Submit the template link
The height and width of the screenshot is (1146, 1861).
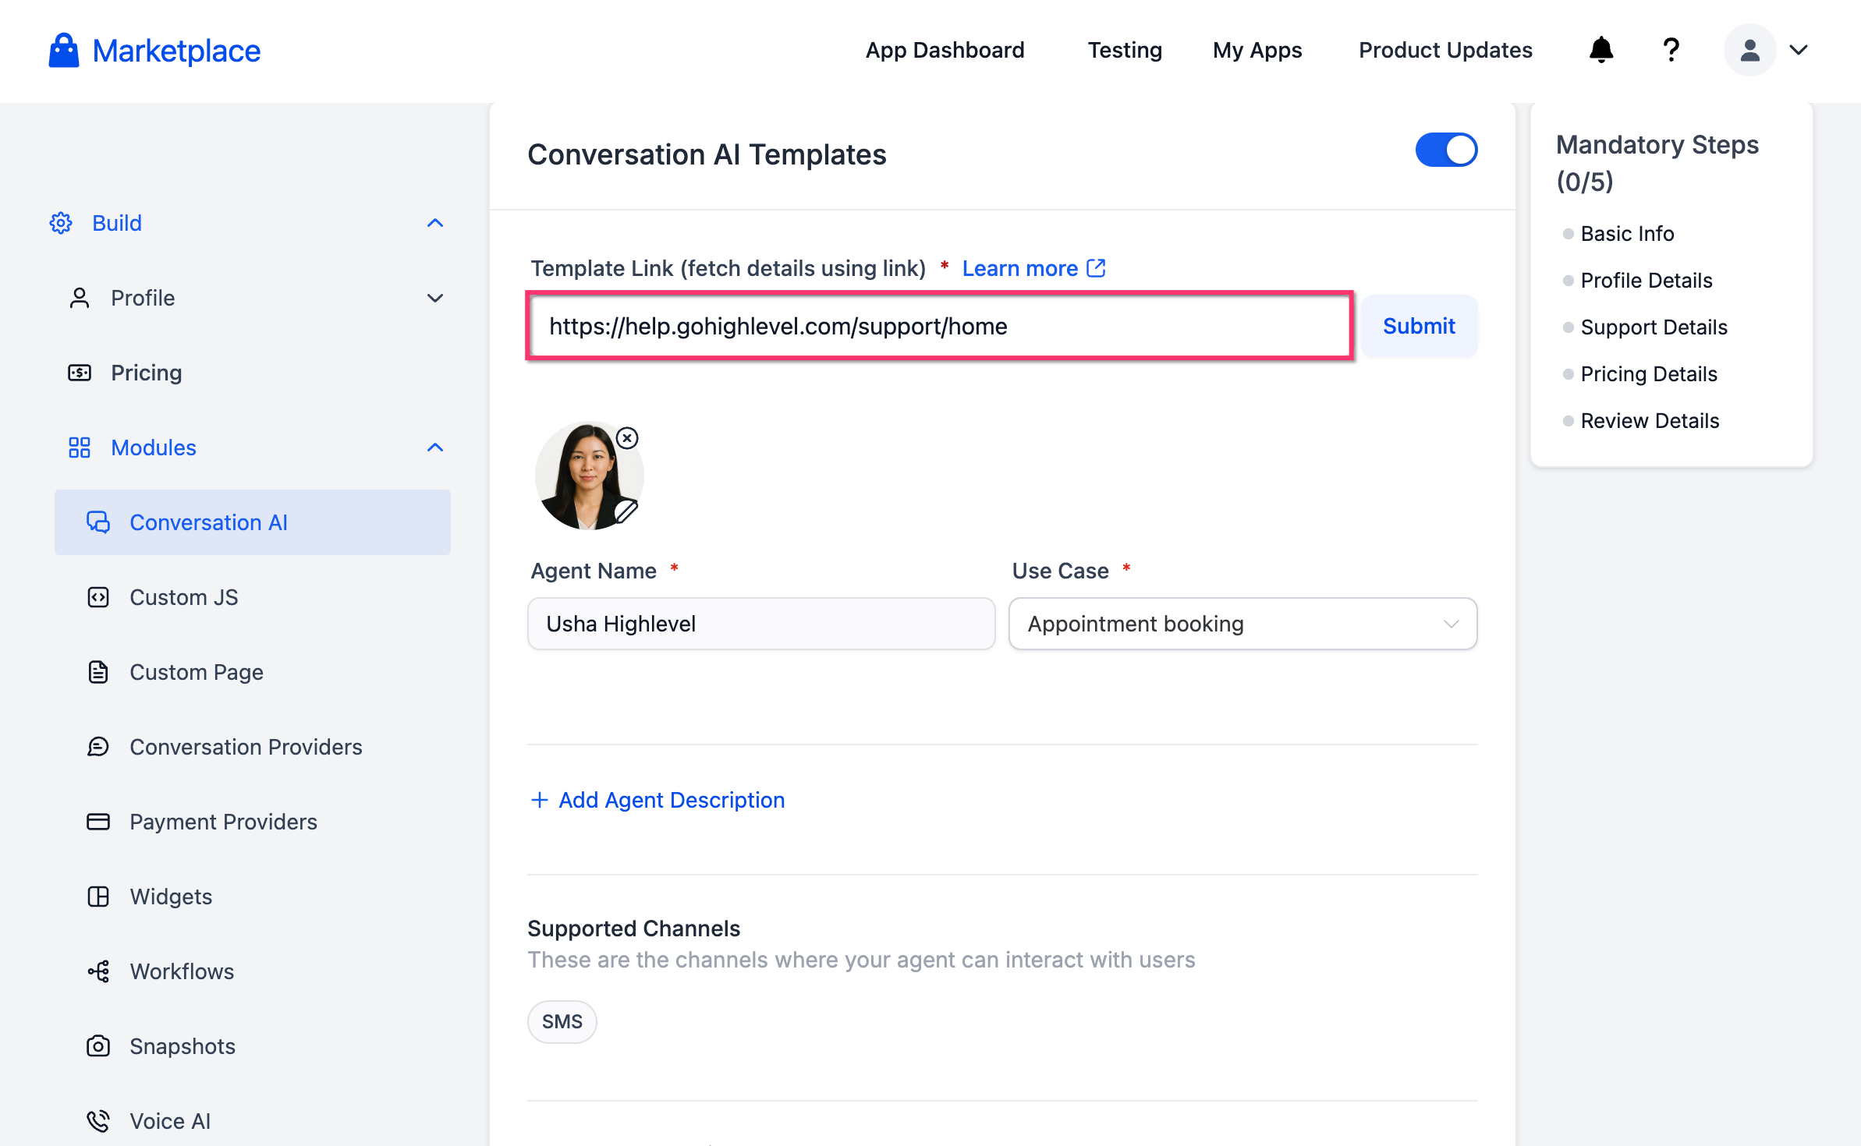point(1419,326)
